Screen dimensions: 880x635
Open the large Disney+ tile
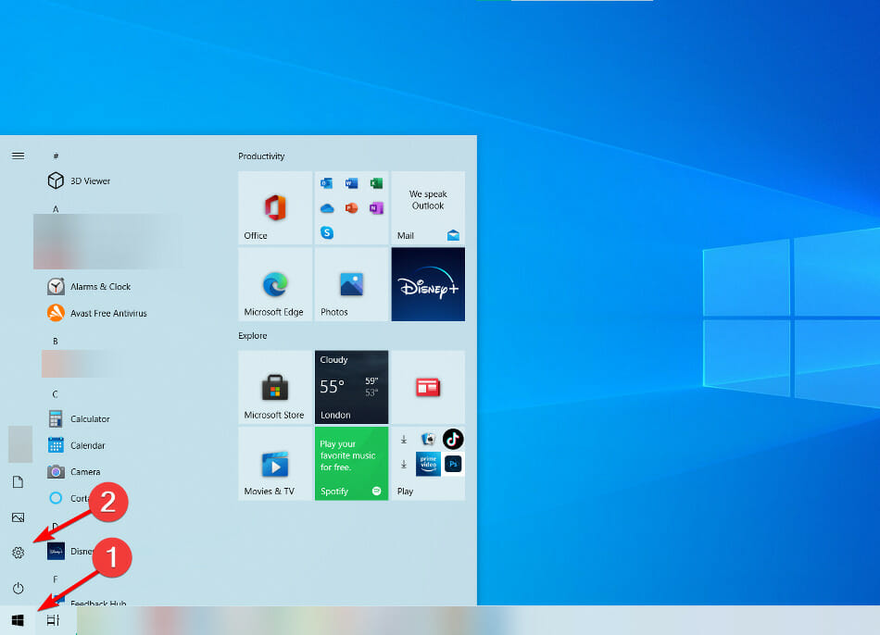pos(428,284)
